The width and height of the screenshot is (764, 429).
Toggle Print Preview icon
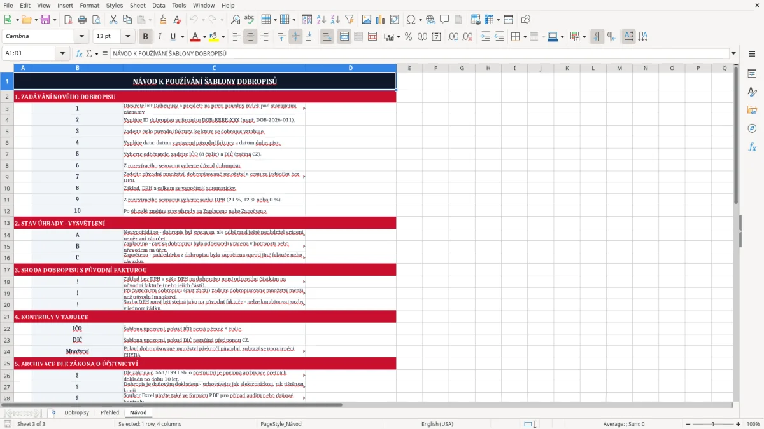[95, 20]
